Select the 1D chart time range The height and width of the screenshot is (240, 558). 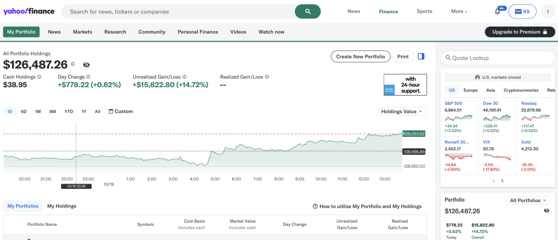tap(10, 111)
